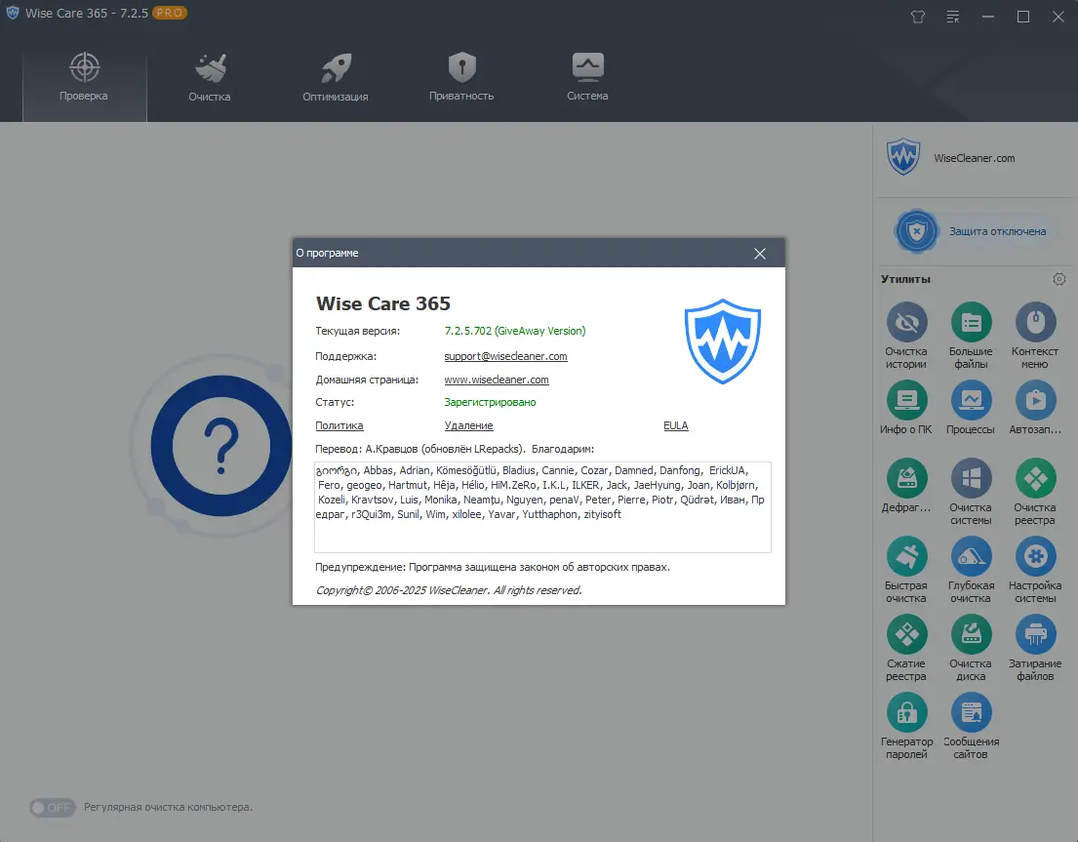Open Контекст меню utility

1035,336
